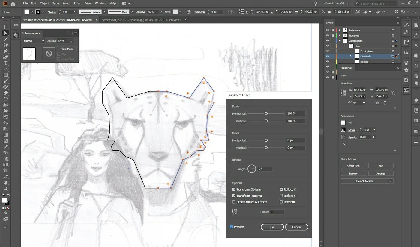Click OK in Transform Effect dialog
The width and height of the screenshot is (420, 247).
coord(272,227)
